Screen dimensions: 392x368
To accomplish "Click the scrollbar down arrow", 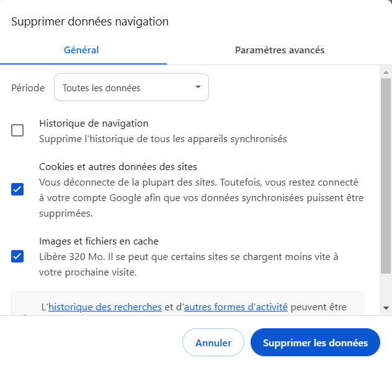I will 385,308.
